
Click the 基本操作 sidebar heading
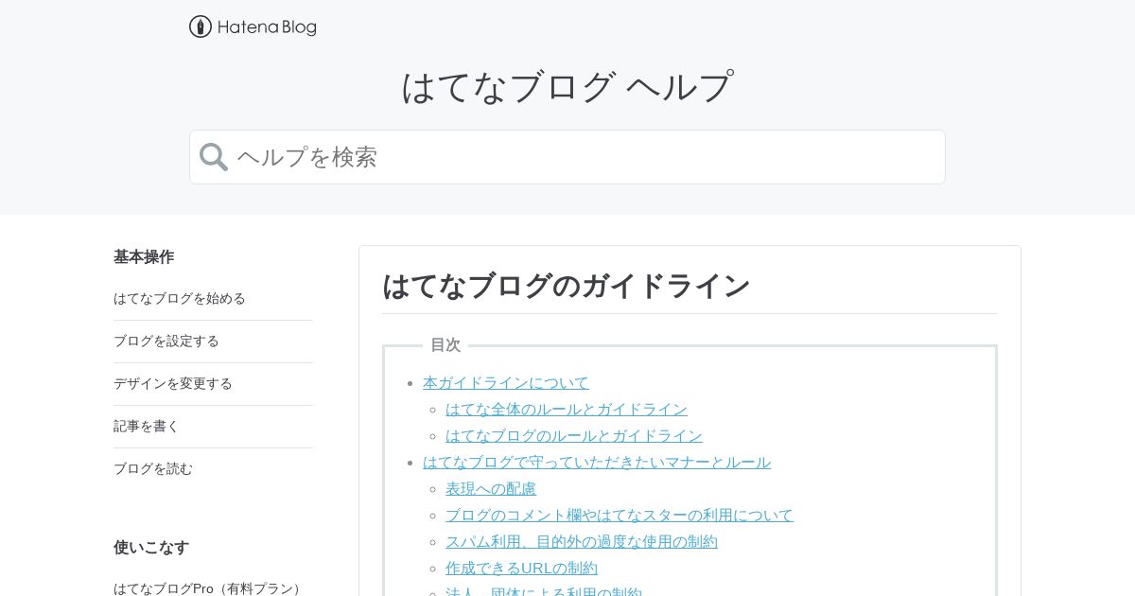[144, 256]
